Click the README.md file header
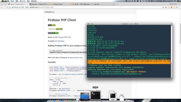 (90, 12)
